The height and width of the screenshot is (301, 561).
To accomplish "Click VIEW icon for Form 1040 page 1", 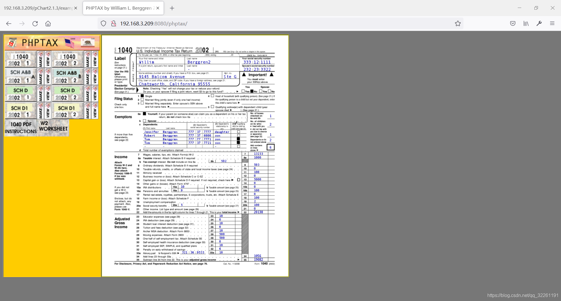I will click(x=48, y=59).
